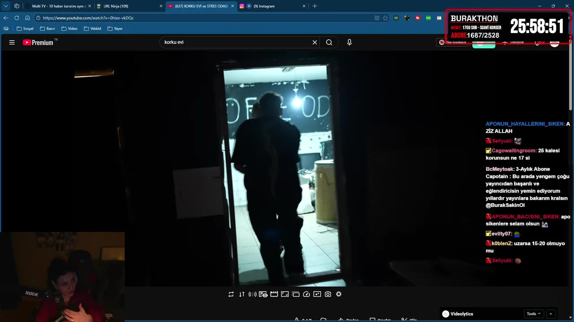Open the red TubeBuddy extension icon

(417, 18)
